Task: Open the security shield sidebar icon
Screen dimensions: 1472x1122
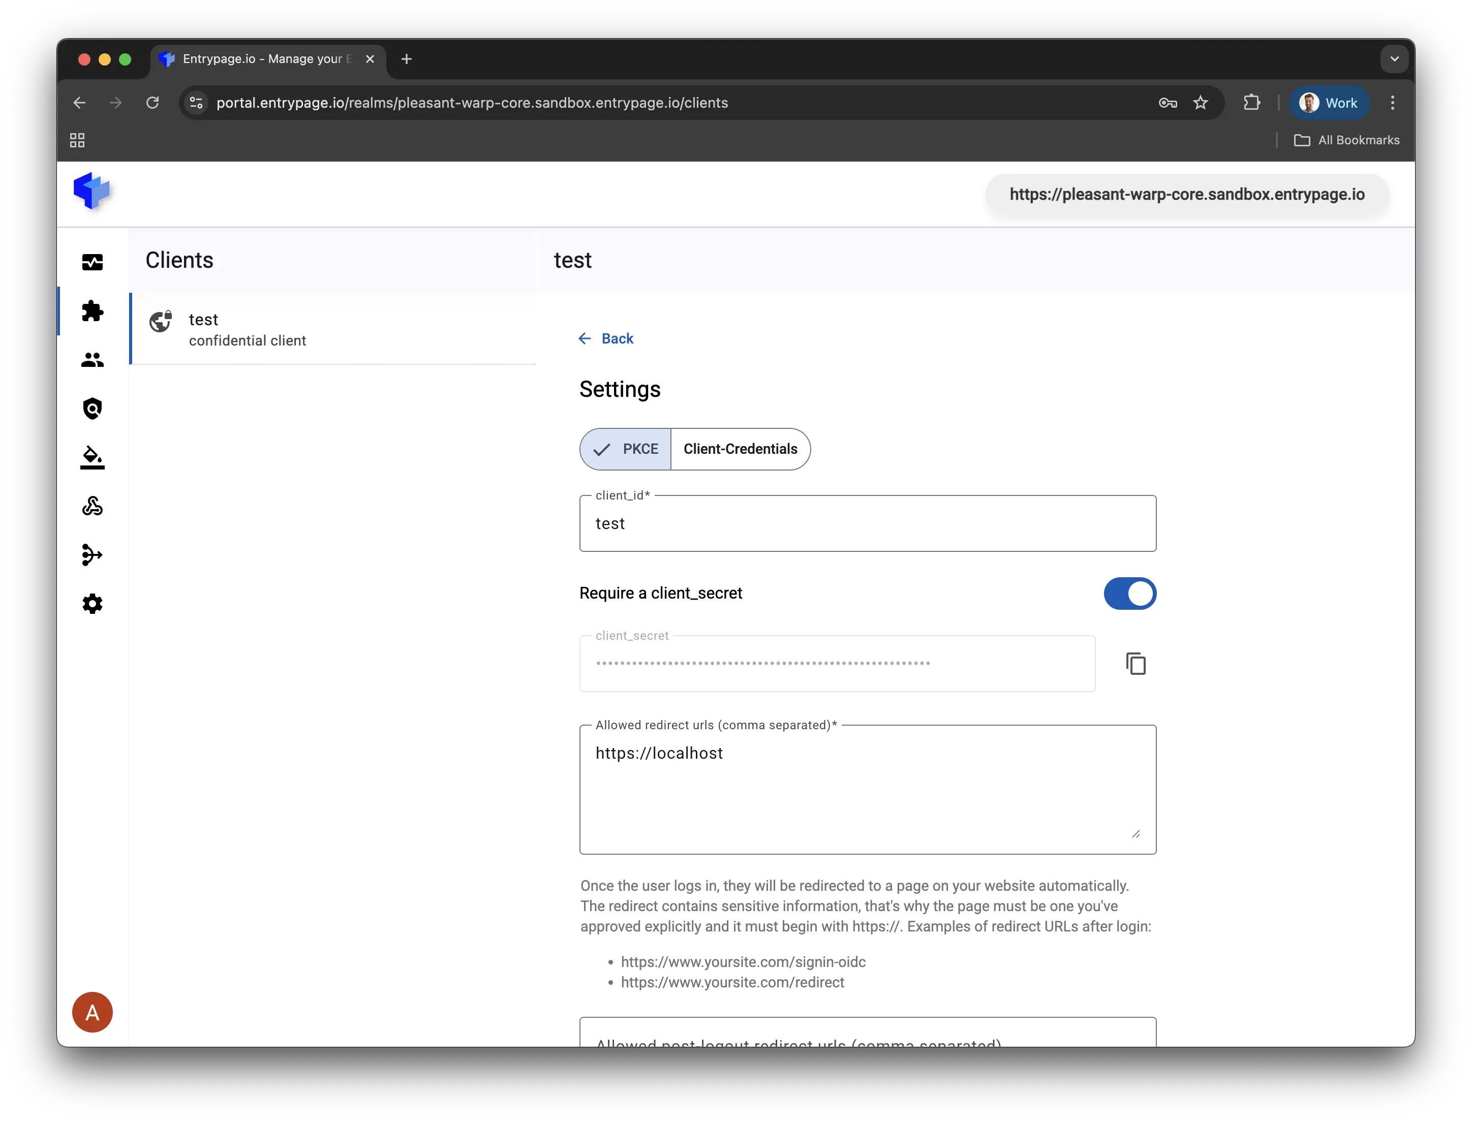Action: 92,409
